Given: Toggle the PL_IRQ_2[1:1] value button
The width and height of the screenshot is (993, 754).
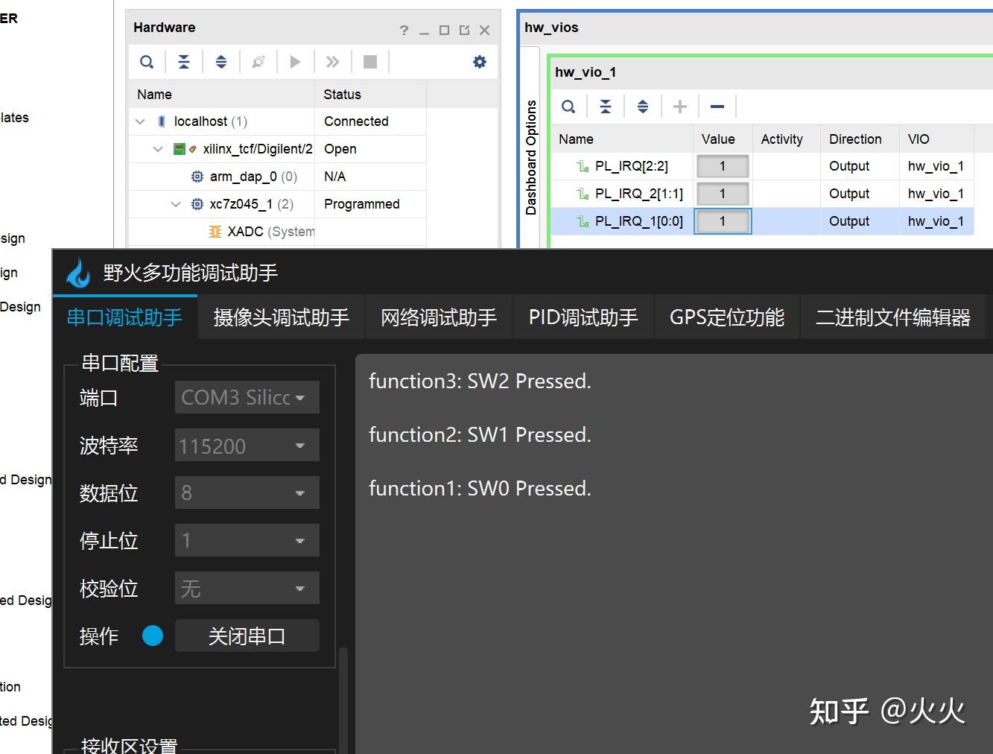Looking at the screenshot, I should coord(722,193).
